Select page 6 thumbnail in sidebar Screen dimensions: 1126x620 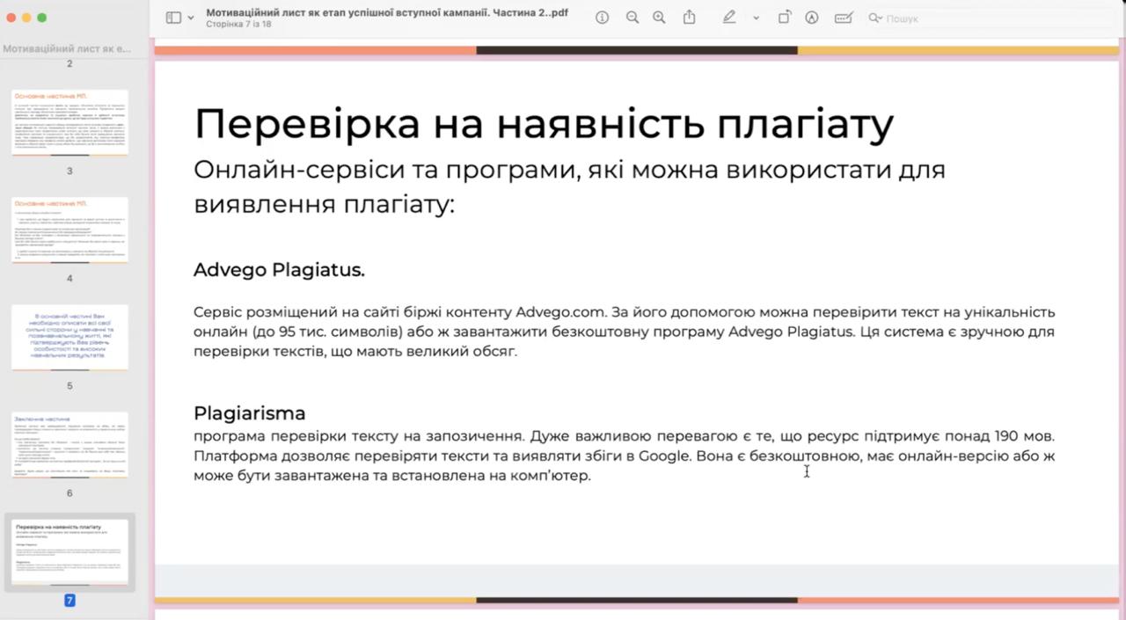69,444
